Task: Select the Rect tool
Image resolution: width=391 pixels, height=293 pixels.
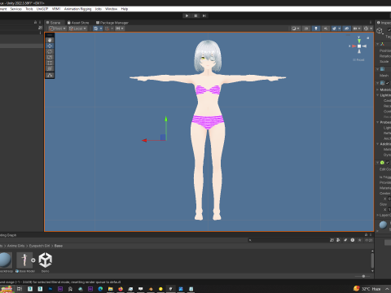Action: coord(50,63)
